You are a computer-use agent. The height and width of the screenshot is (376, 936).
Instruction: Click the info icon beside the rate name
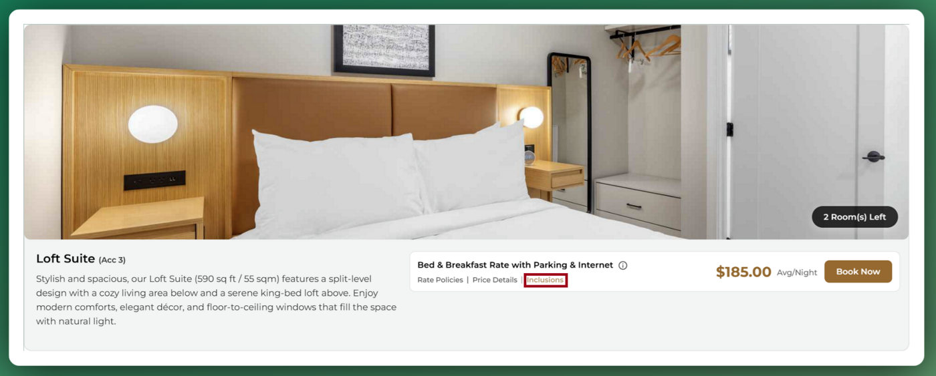[622, 265]
